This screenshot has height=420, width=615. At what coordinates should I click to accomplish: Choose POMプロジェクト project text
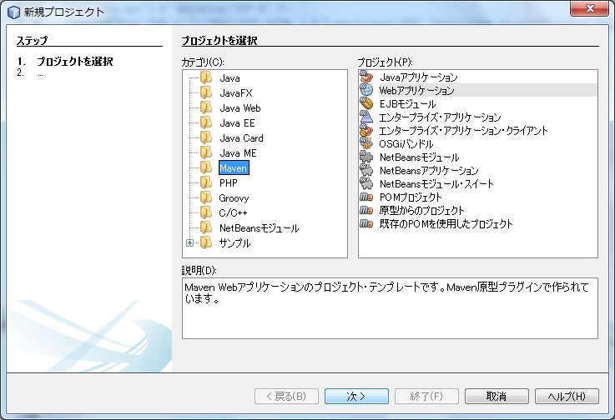coord(411,197)
